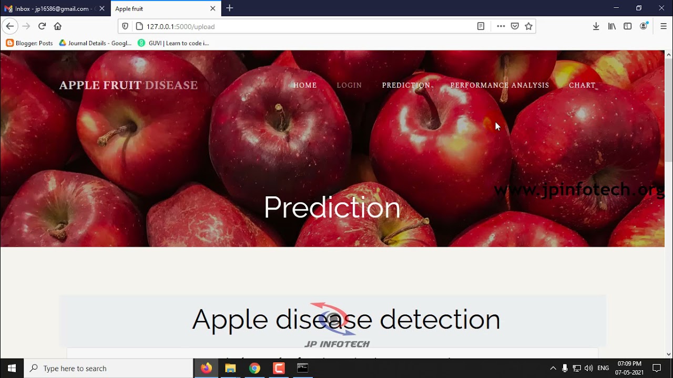This screenshot has width=673, height=378.
Task: Open page actions three-dot menu
Action: coord(501,26)
